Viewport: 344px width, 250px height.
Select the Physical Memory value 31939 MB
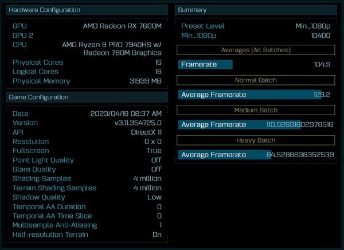146,81
